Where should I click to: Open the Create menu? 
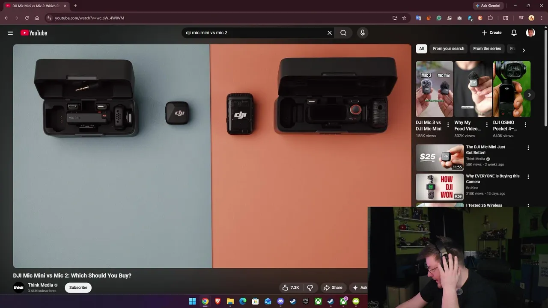[491, 33]
